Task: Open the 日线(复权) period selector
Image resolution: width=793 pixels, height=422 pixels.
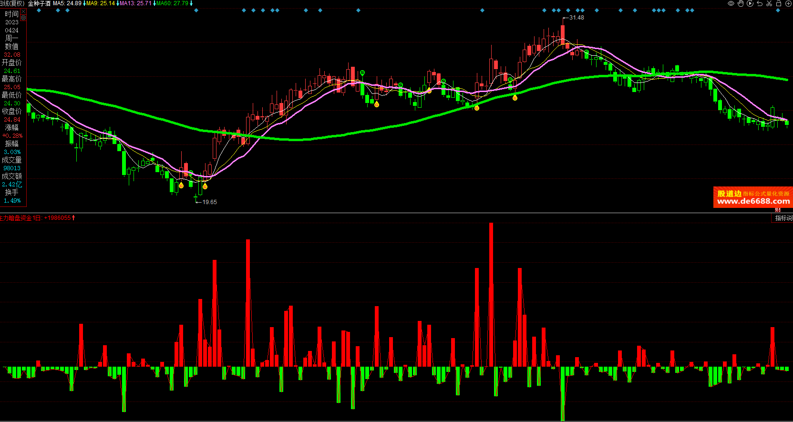Action: point(12,3)
